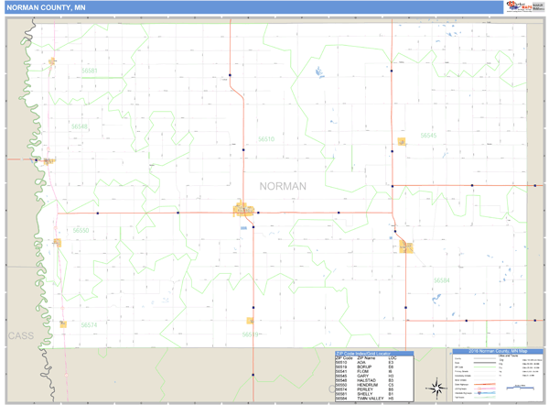The width and height of the screenshot is (549, 405).
Task: Click the ZIP Code Index/Grid Locator header
Action: [373, 353]
